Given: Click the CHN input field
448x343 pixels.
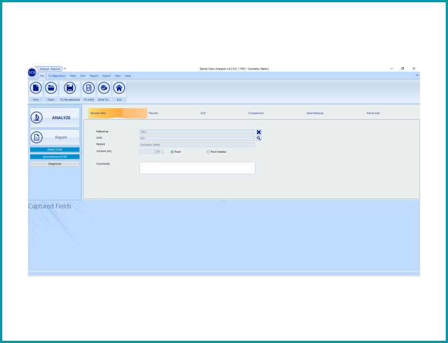Looking at the screenshot, I should coord(197,138).
